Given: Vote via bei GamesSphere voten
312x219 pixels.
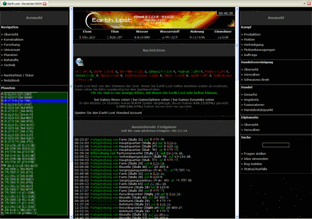Looking at the screenshot, I should [152, 100].
